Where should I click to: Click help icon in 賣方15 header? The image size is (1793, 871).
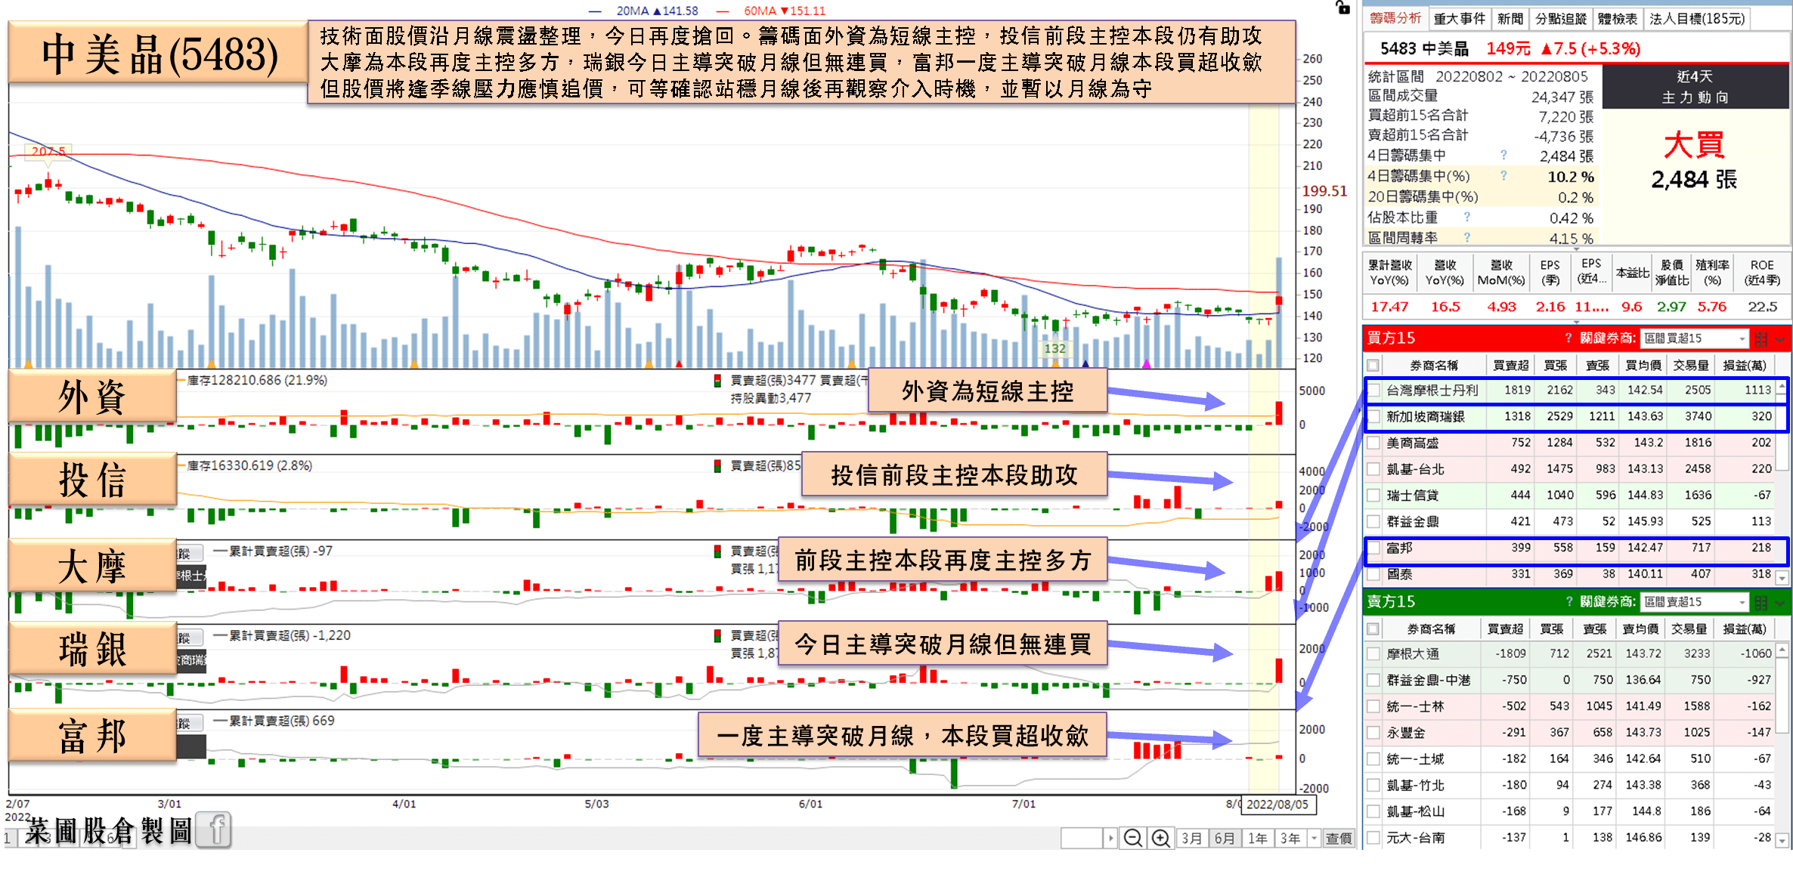[x=1568, y=602]
